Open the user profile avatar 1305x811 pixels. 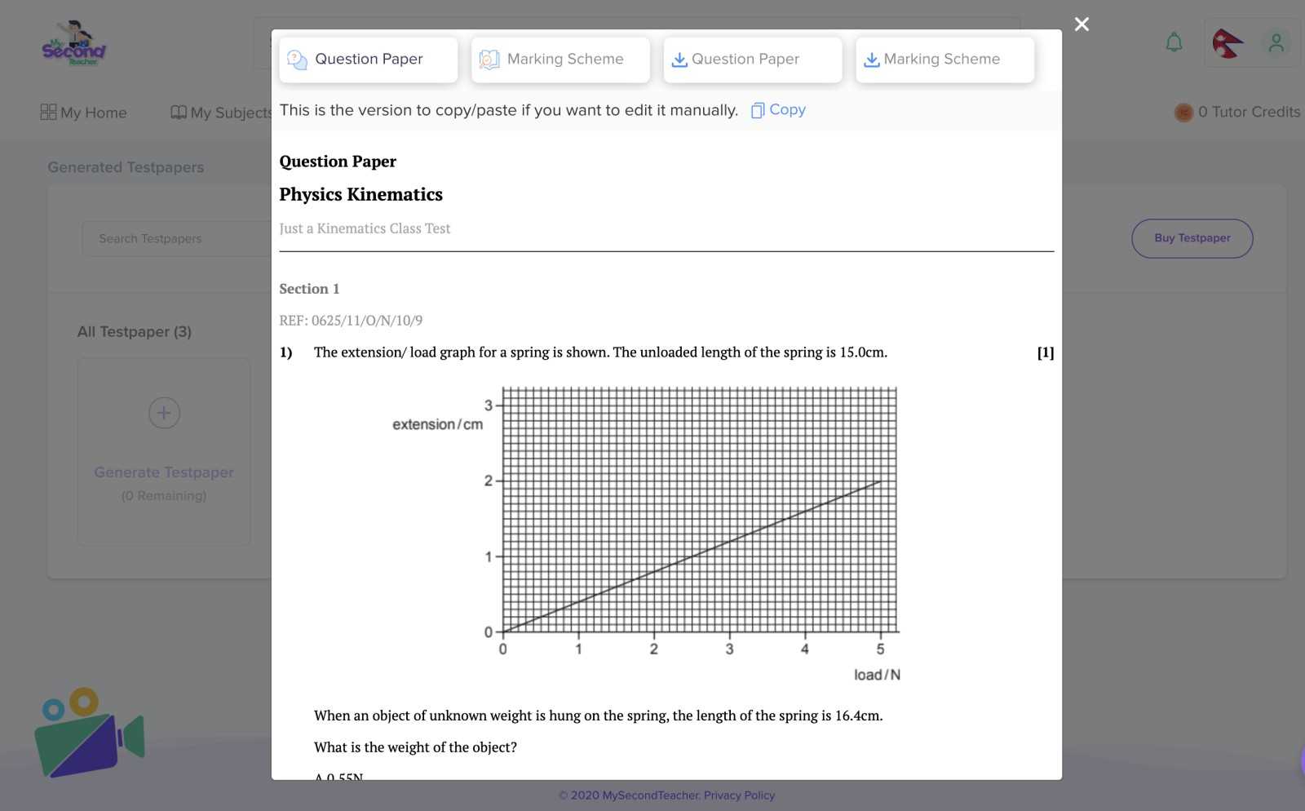[x=1276, y=42]
